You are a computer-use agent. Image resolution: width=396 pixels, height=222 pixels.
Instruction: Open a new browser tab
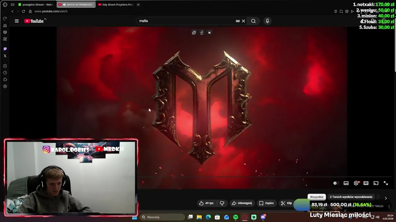[138, 5]
